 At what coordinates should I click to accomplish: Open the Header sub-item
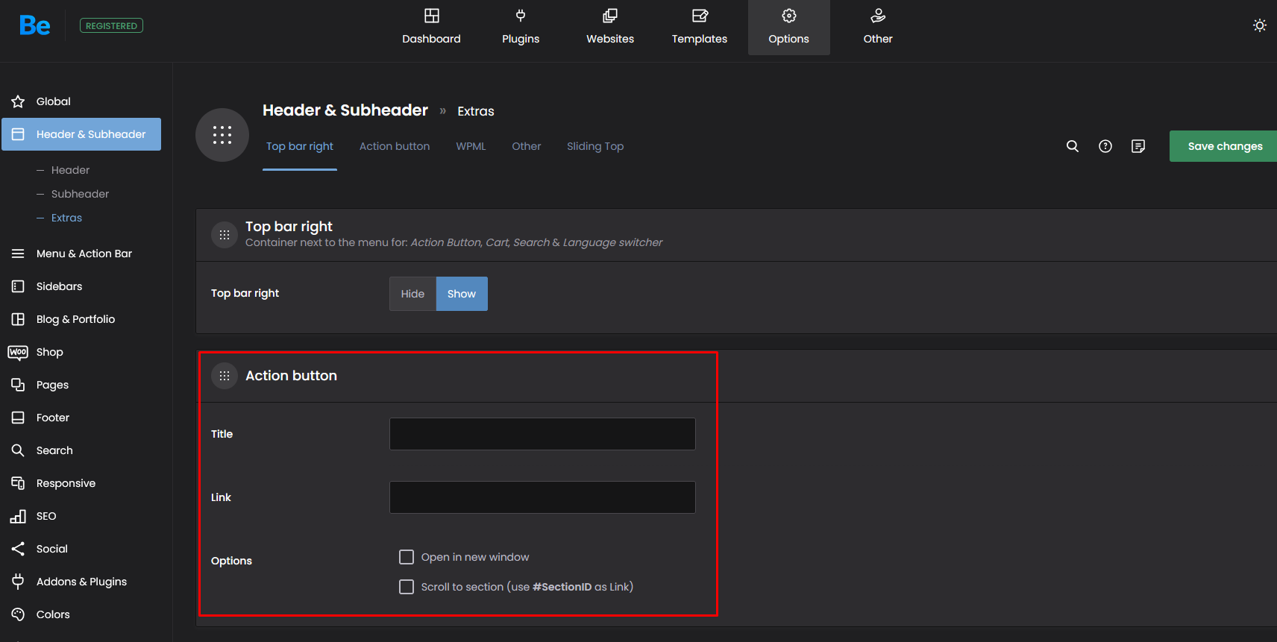(70, 170)
